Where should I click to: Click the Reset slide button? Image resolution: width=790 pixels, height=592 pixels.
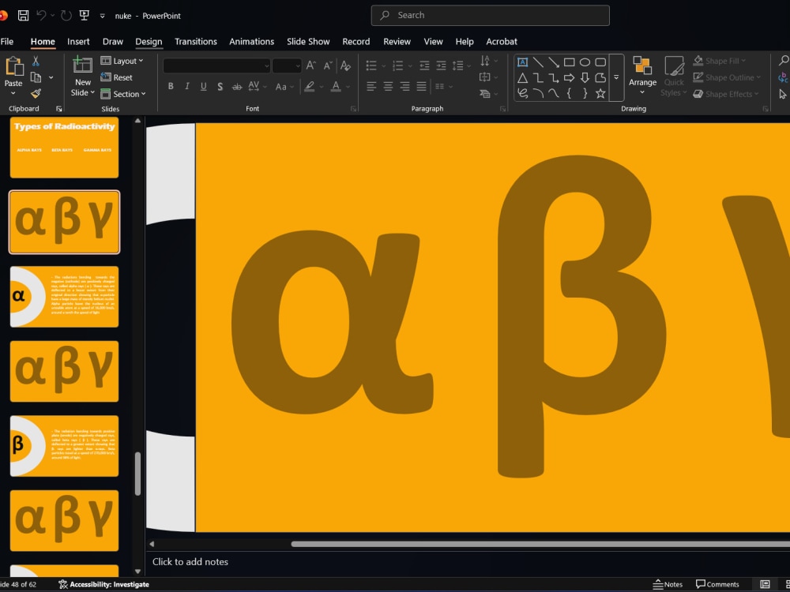(116, 77)
